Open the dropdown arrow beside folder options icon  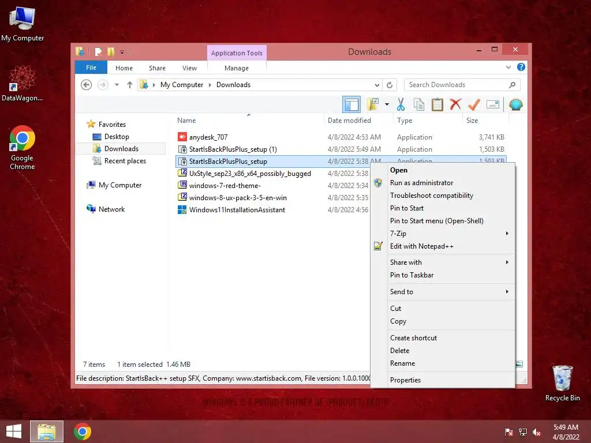[x=387, y=105]
